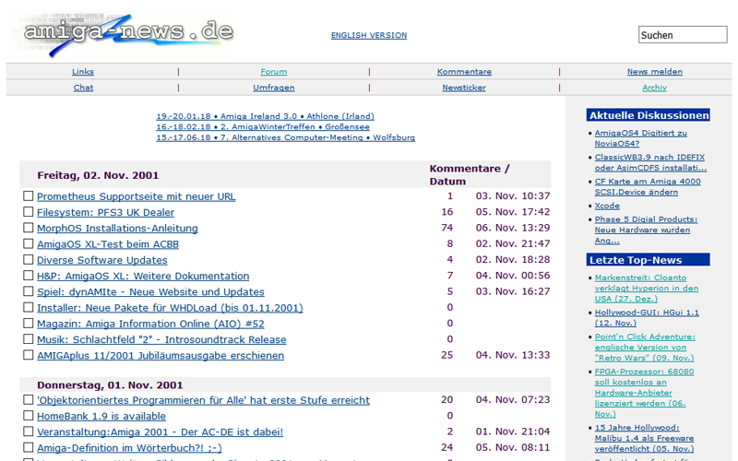Open the ENGLISH VERSION link
738x461 pixels.
click(368, 36)
